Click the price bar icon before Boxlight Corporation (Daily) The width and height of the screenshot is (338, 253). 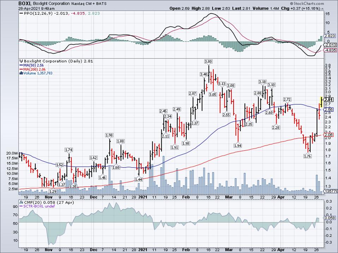(21, 61)
